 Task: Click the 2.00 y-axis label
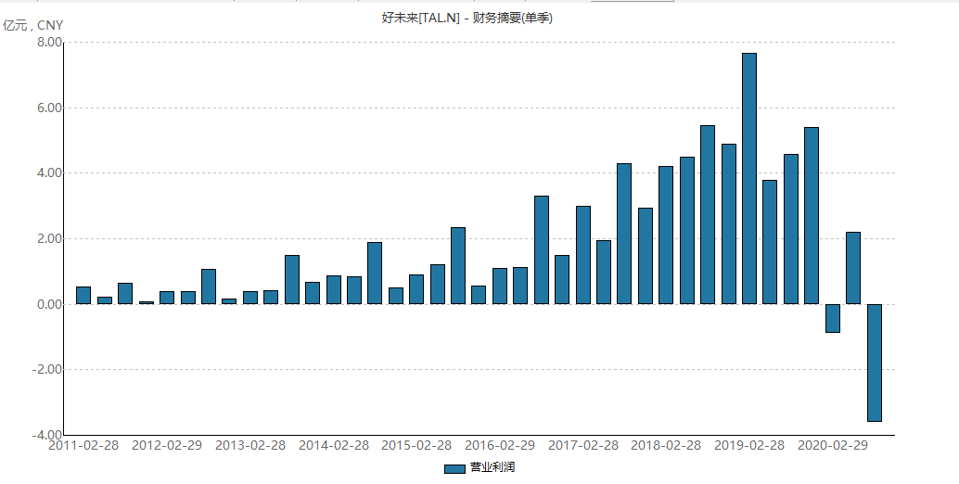coord(50,238)
